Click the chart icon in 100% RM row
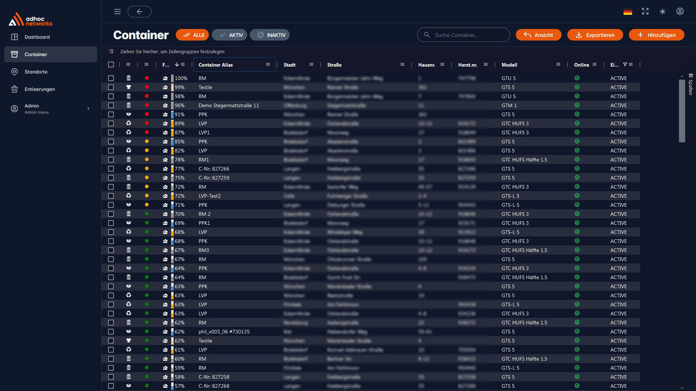Viewport: 696px width, 391px height. click(165, 78)
